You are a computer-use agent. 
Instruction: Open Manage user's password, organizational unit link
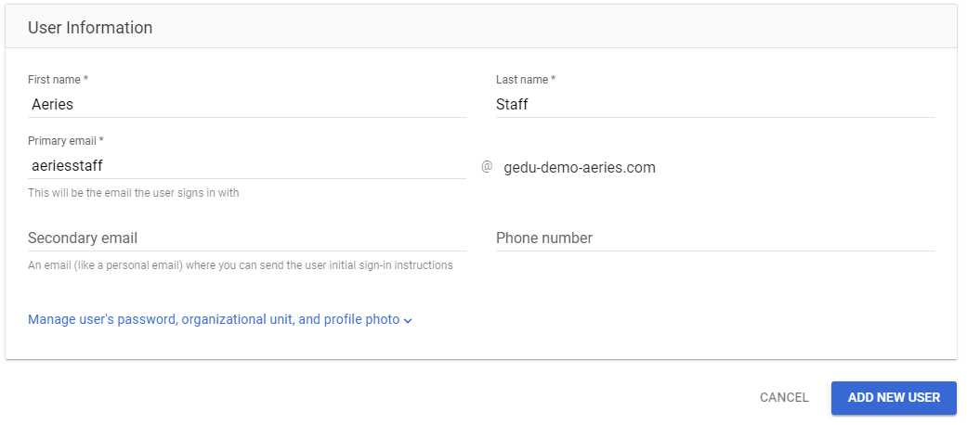[214, 319]
